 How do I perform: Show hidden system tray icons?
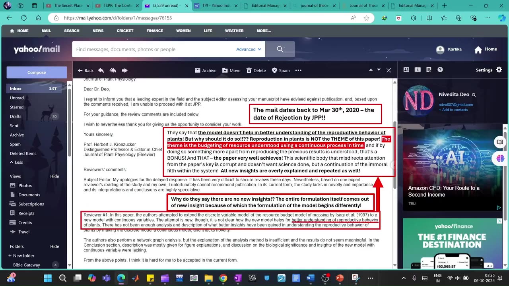point(404,278)
